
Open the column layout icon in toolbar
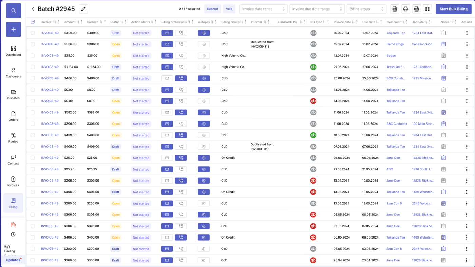click(427, 9)
